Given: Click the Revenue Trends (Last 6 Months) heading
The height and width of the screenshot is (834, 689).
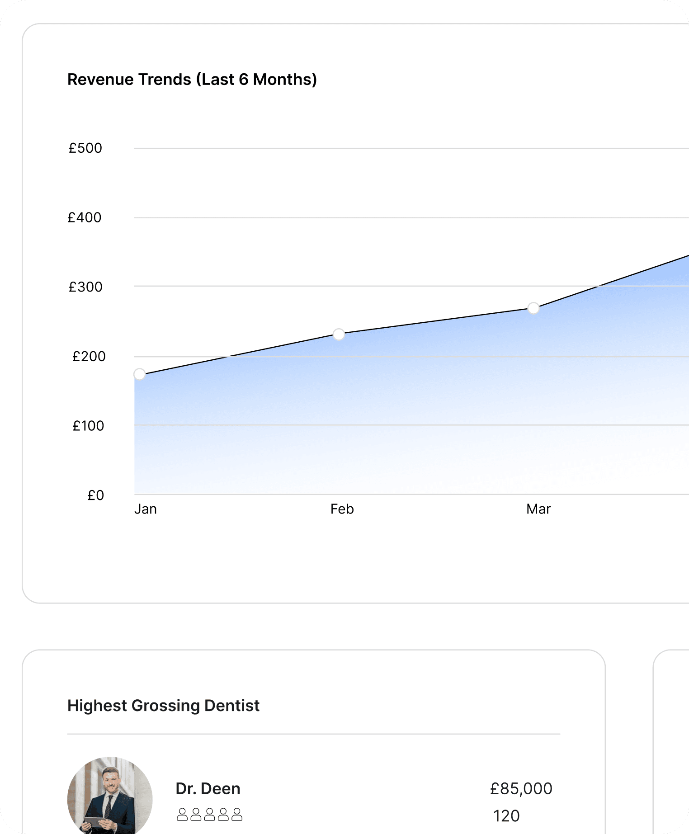Looking at the screenshot, I should (x=192, y=80).
